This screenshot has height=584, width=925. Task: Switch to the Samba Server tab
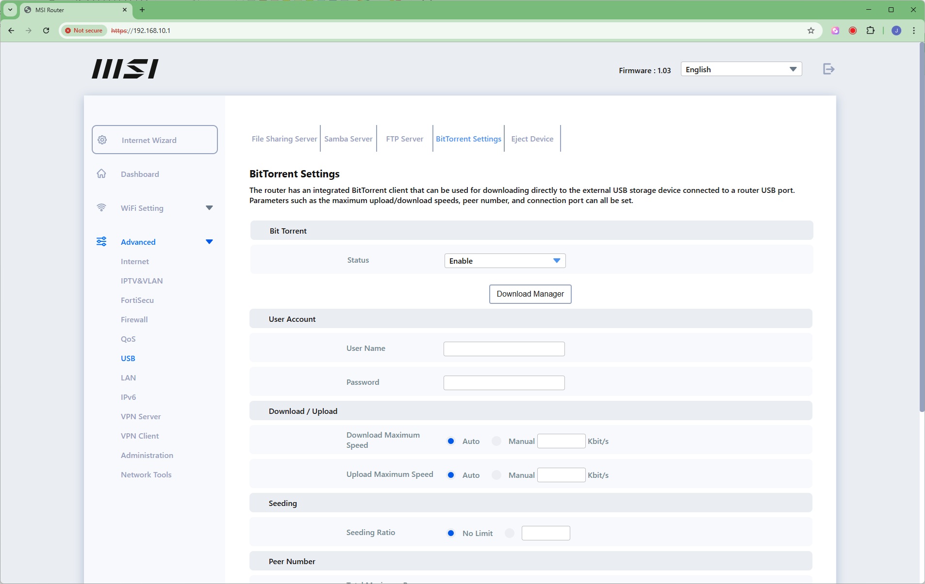coord(348,139)
